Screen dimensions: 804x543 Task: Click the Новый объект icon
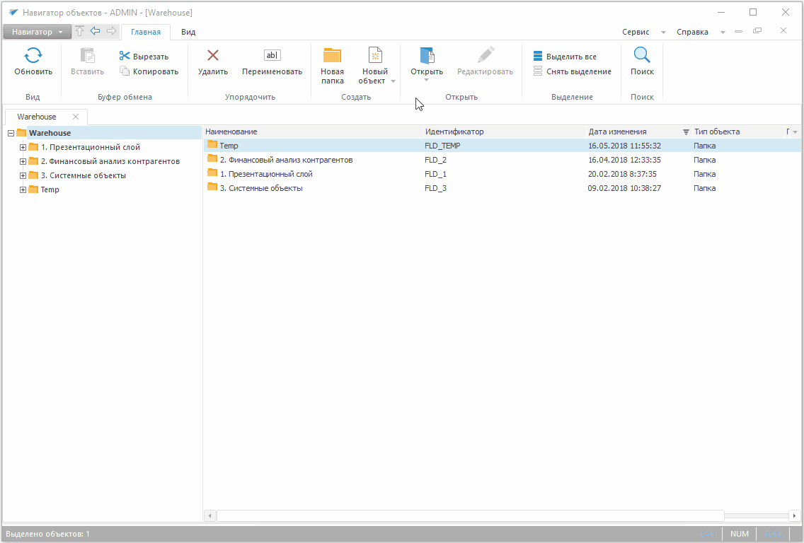[x=375, y=55]
